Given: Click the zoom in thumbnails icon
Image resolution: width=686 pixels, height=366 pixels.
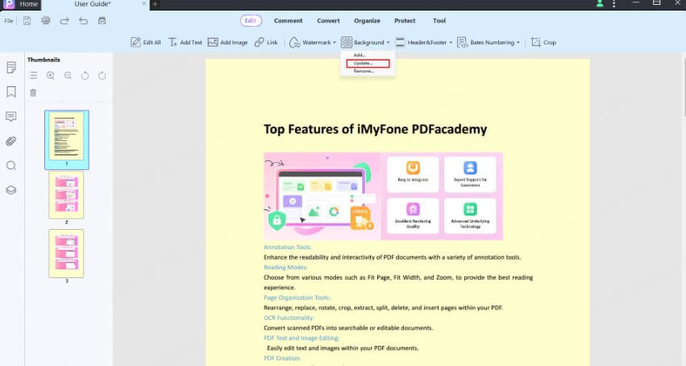Looking at the screenshot, I should tap(51, 76).
